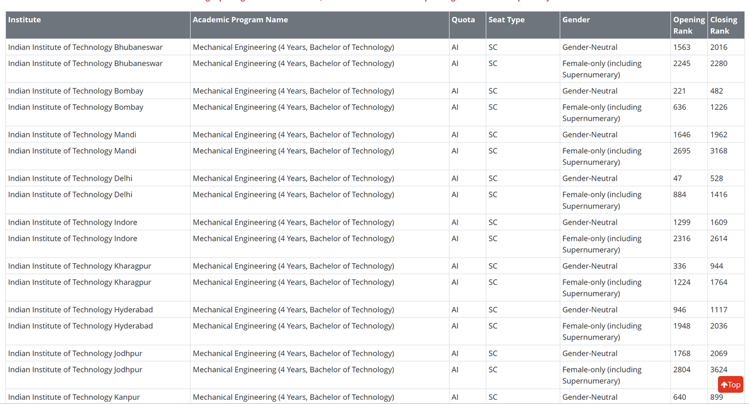Select closing rank value 1764
749x404 pixels.
pyautogui.click(x=719, y=282)
